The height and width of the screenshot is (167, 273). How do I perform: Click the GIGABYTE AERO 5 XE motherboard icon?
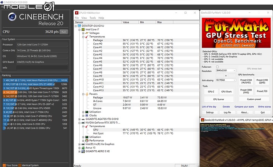83,151
